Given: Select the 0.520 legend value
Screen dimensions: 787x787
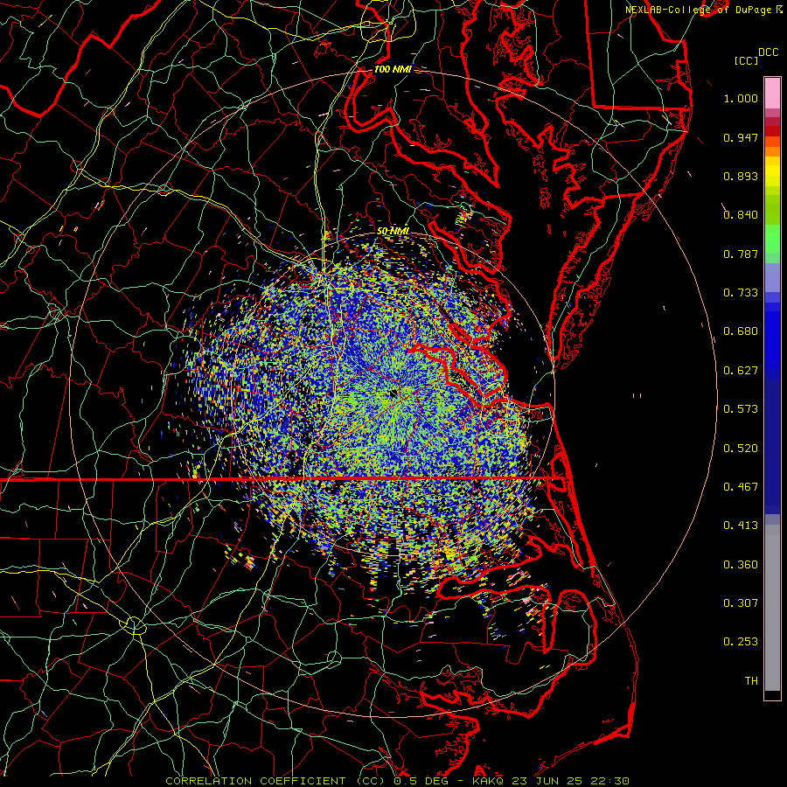Looking at the screenshot, I should [x=741, y=449].
